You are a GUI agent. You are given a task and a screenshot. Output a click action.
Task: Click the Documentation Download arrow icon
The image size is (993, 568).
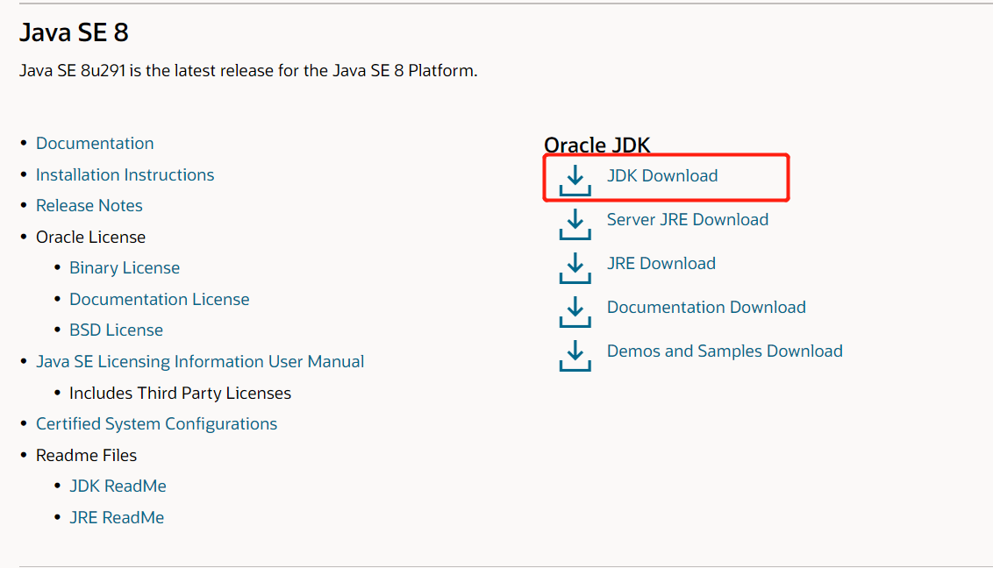click(575, 311)
